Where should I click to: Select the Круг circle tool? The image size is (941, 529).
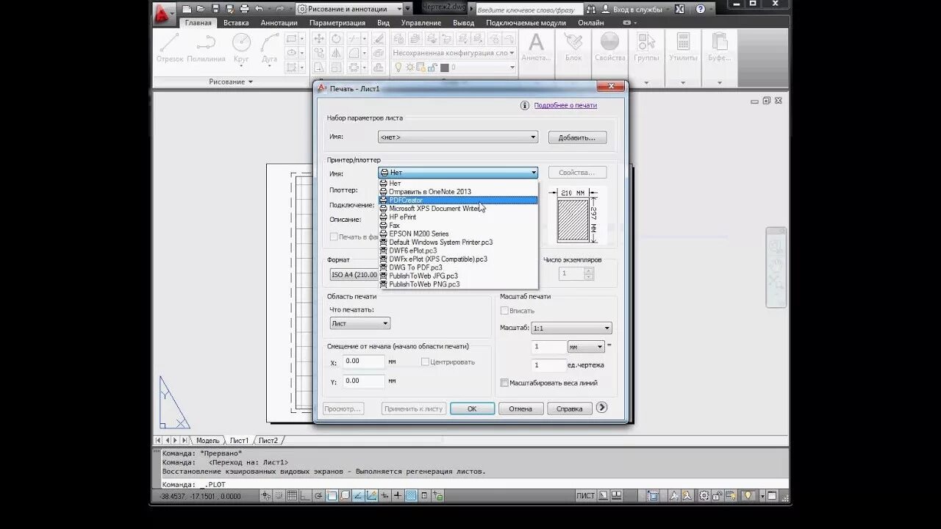(241, 48)
